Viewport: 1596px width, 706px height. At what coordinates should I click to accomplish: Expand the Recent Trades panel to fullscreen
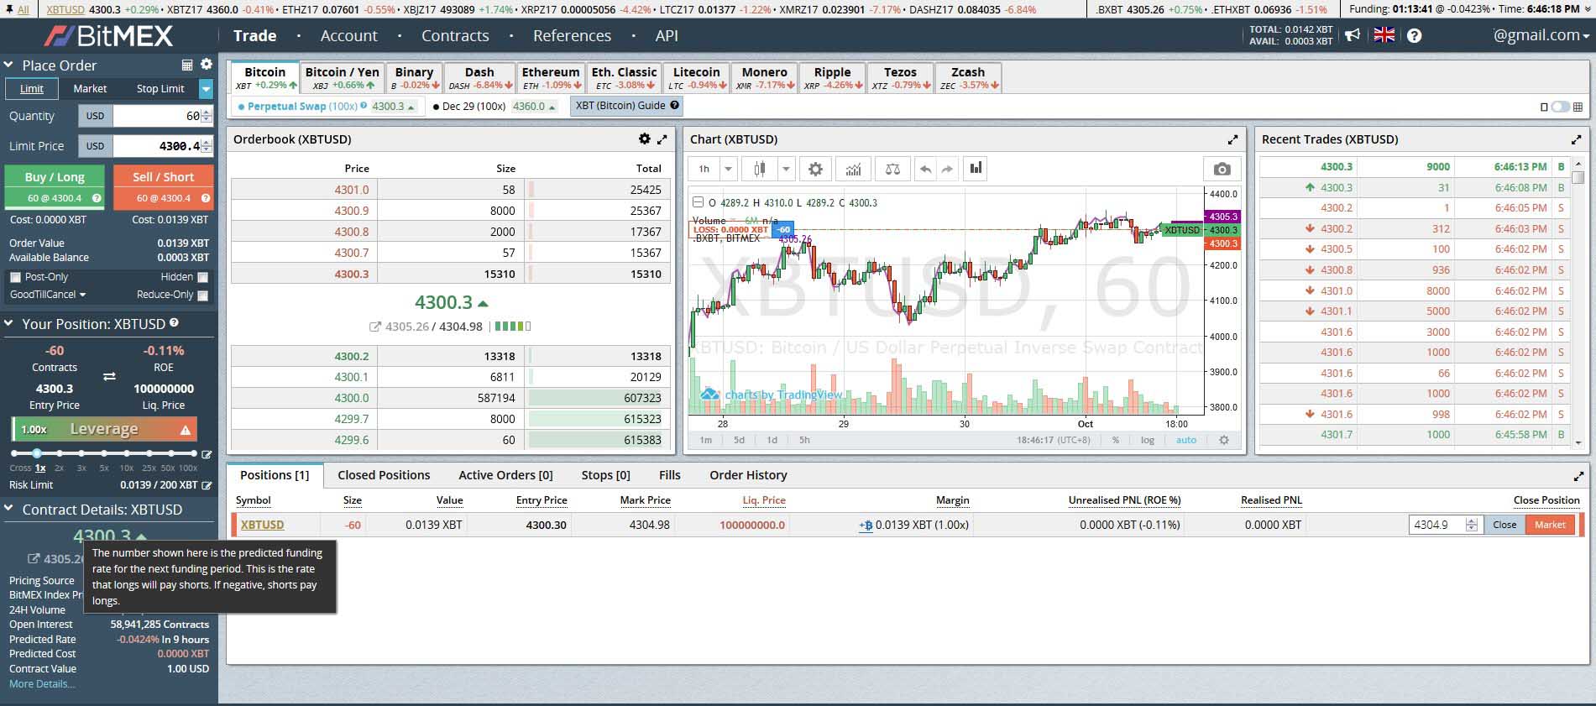[1576, 139]
